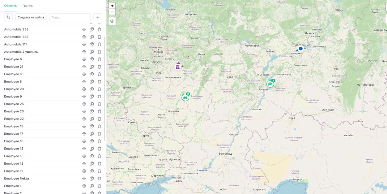Open settings for Employee 9
Viewport: 387px width, 194px height.
(84, 96)
